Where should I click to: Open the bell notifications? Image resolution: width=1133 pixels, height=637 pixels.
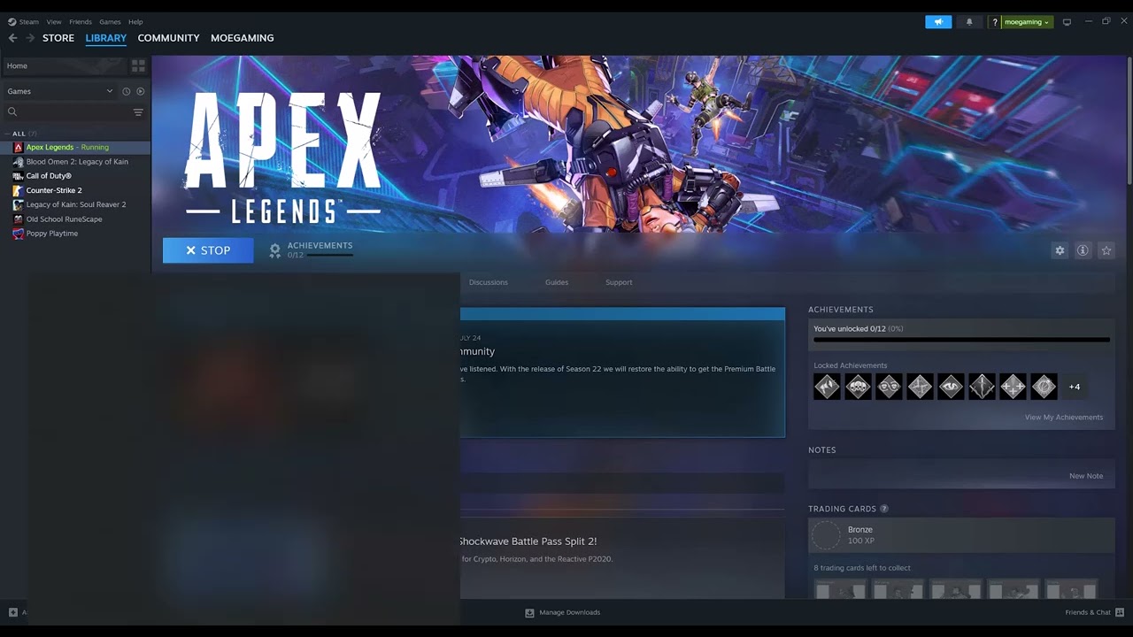(x=969, y=22)
